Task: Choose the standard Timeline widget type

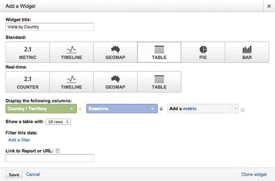Action: (x=72, y=52)
